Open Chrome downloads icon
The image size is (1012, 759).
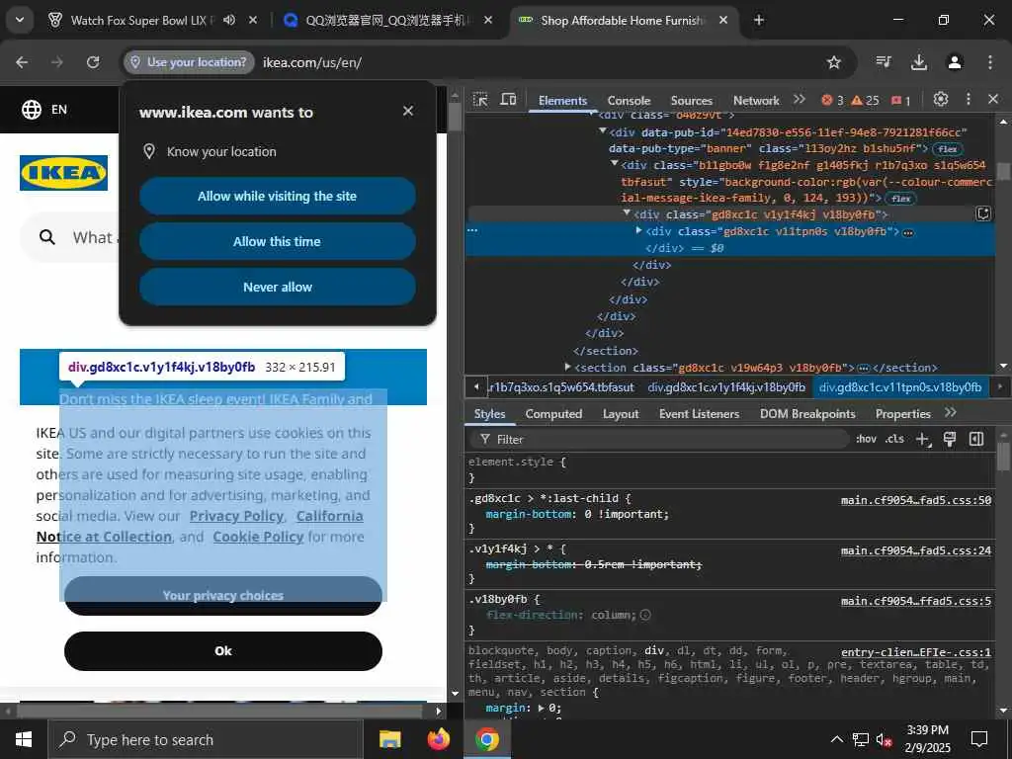click(x=918, y=62)
